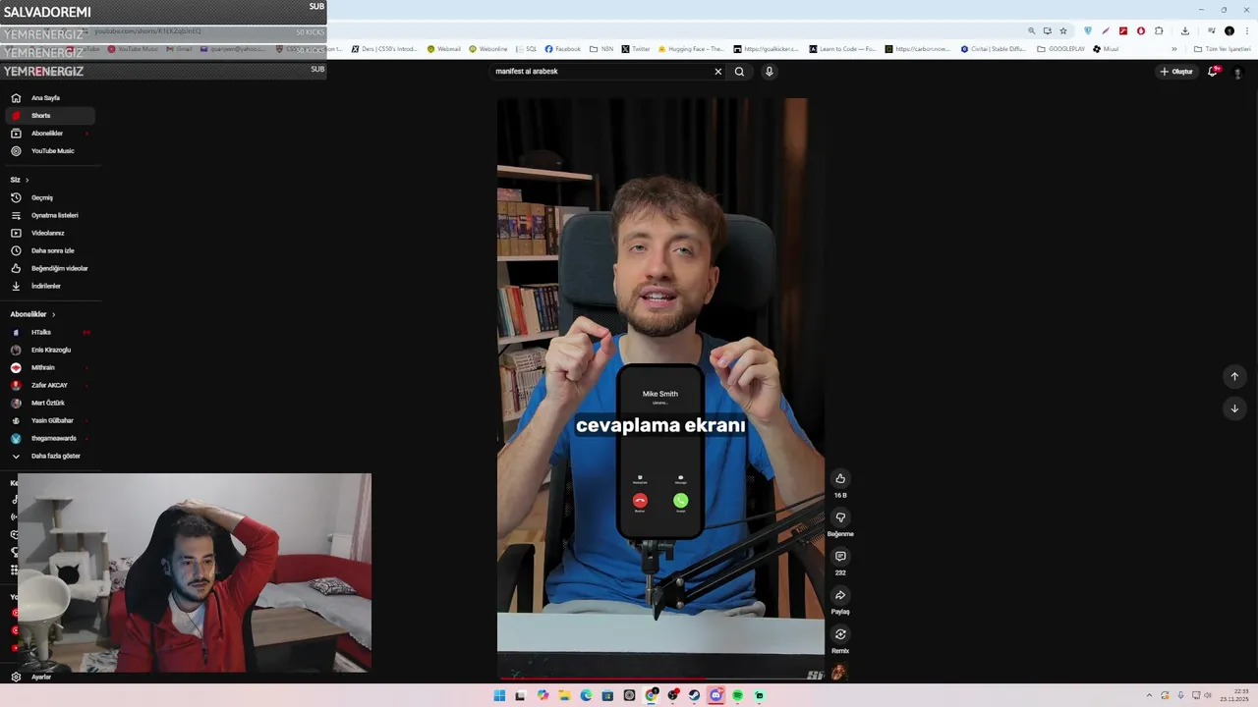The image size is (1258, 707).
Task: Open File Explorer from taskbar
Action: coord(564,695)
